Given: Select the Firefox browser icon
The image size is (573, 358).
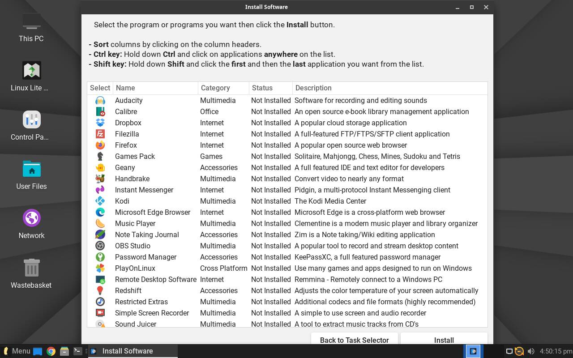Looking at the screenshot, I should tap(100, 145).
